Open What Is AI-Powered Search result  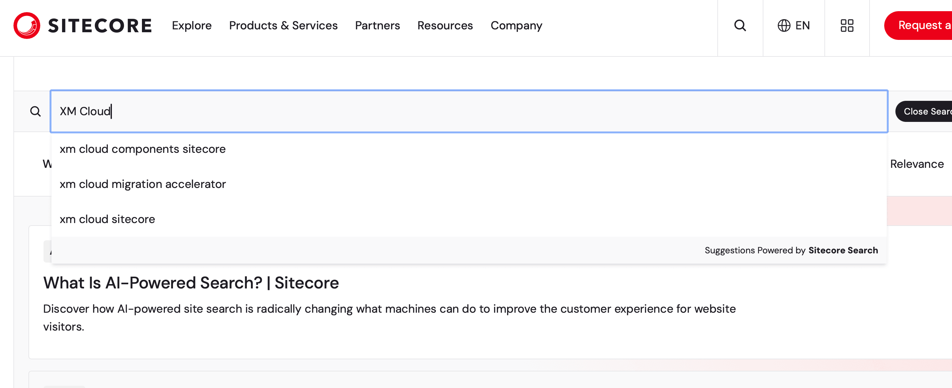click(x=191, y=283)
